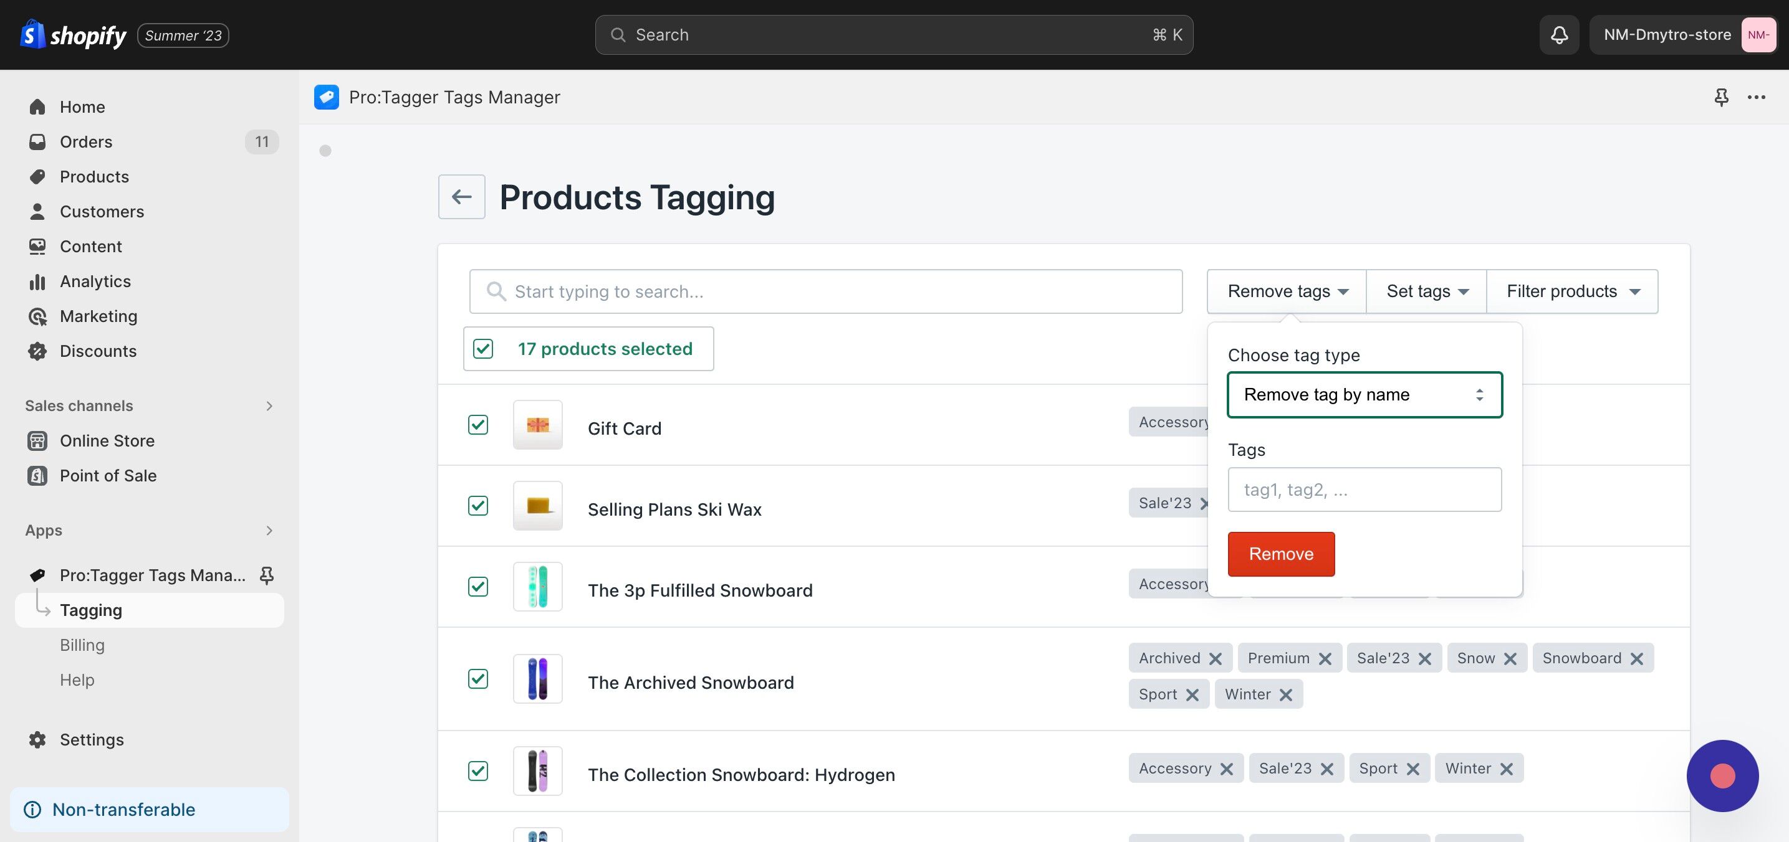Click the Shopify logo
1789x842 pixels.
pos(73,35)
